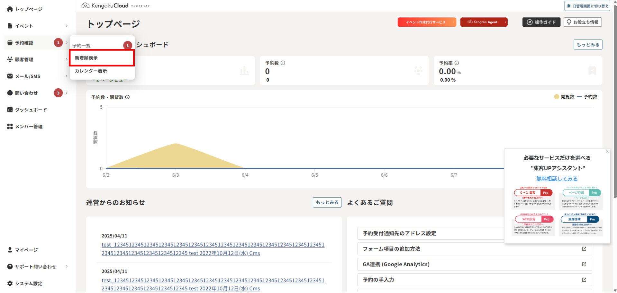Viewport: 617px width, 293px height.
Task: Follow the 無料相談してみる link
Action: (557, 179)
